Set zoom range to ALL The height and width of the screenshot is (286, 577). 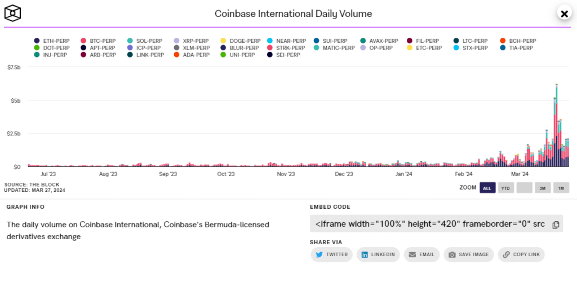tap(487, 188)
